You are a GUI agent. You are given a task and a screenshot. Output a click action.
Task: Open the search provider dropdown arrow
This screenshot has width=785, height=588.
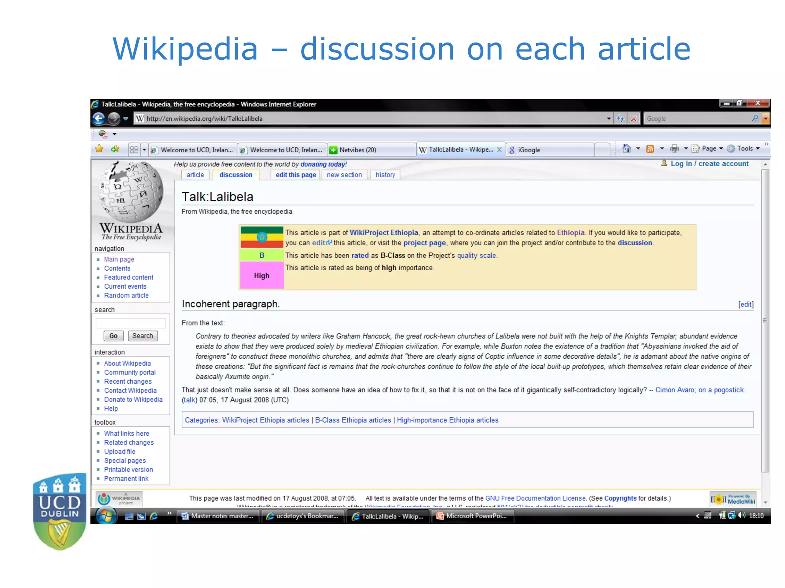tap(765, 119)
